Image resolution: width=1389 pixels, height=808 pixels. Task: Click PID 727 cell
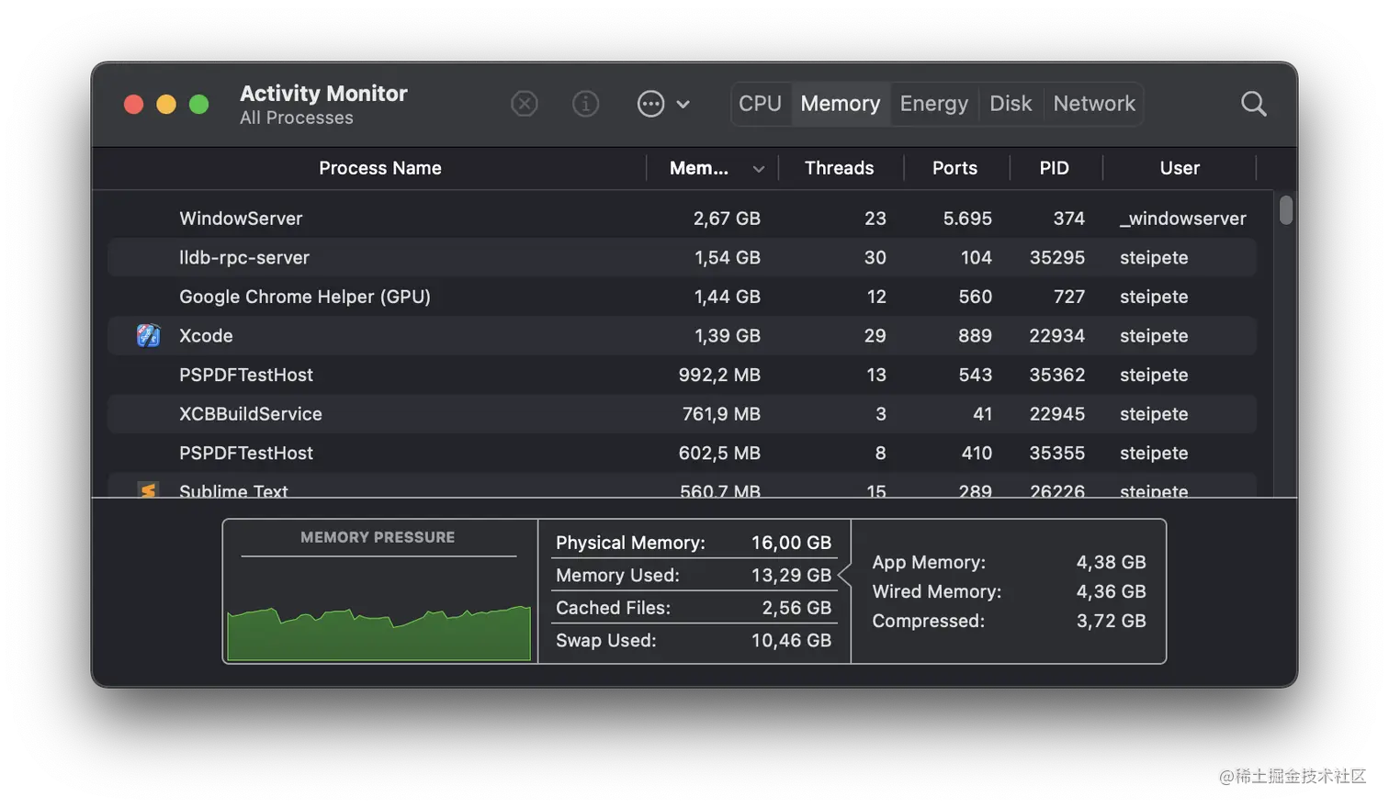[1069, 297]
